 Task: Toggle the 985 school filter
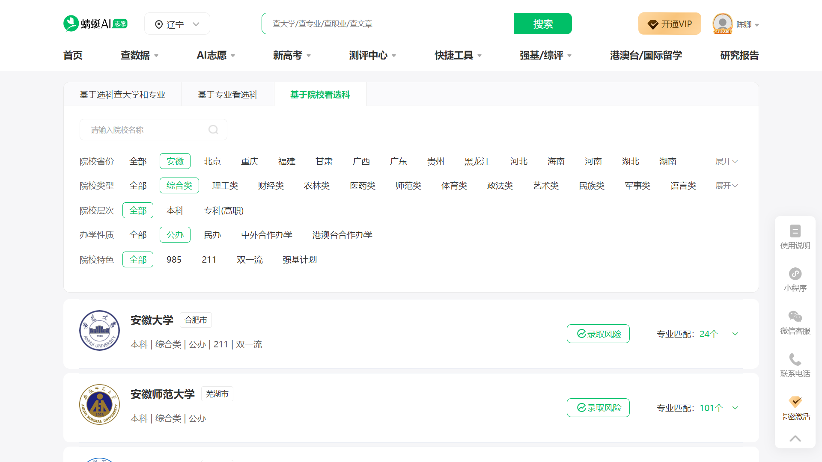(174, 259)
